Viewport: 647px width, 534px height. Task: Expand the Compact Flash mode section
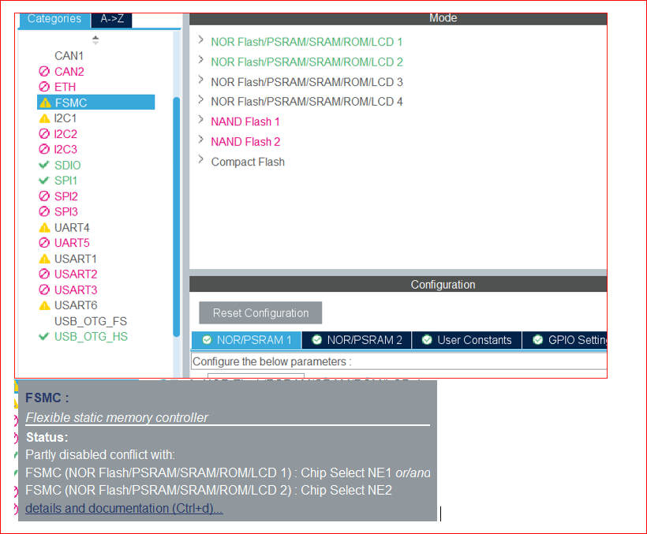click(x=201, y=159)
